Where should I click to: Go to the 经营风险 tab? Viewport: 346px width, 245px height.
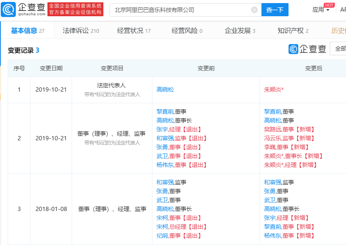click(187, 31)
